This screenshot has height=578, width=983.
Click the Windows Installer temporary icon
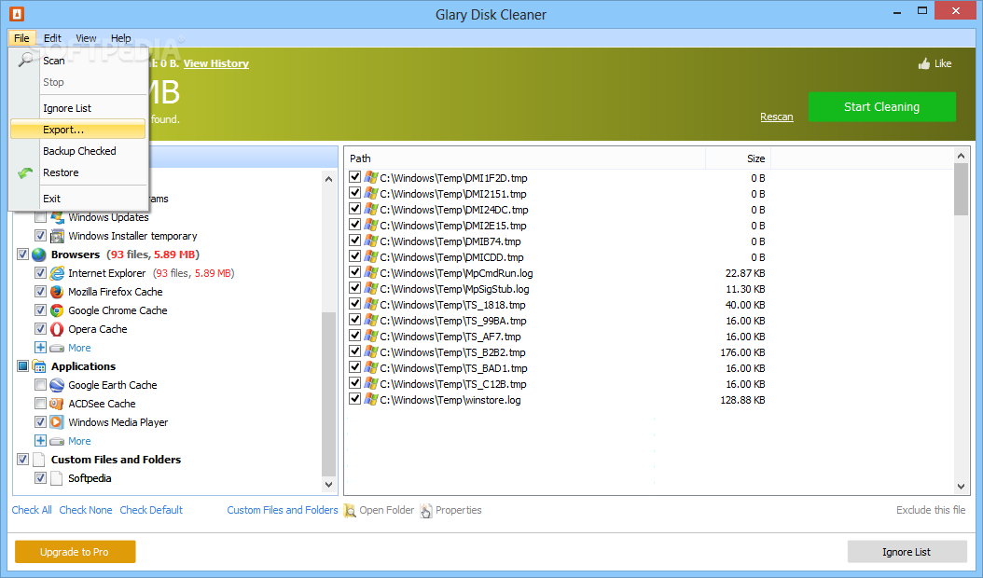57,236
